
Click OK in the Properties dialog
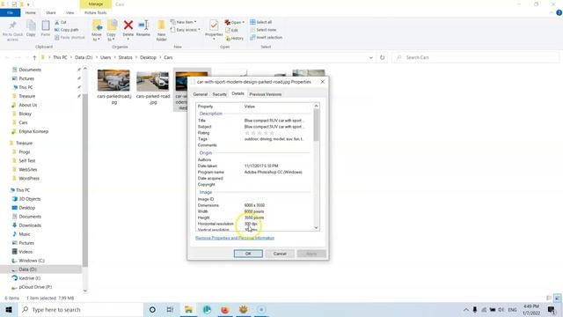[248, 254]
